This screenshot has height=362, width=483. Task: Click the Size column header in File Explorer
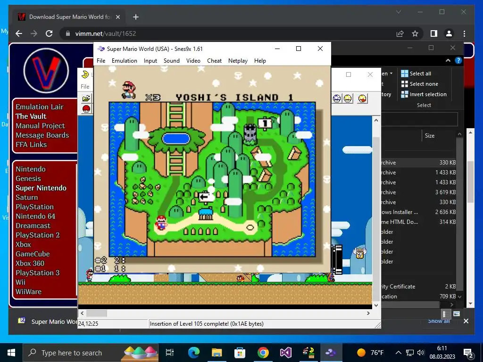pos(430,135)
